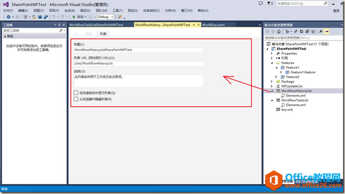Expand the Feature2 tree node

(x=276, y=77)
